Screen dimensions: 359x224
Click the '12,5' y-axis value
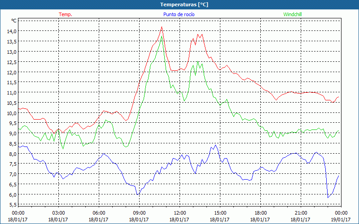(12, 62)
